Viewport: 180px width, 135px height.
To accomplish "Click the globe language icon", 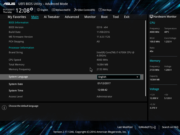I will click(38, 10).
